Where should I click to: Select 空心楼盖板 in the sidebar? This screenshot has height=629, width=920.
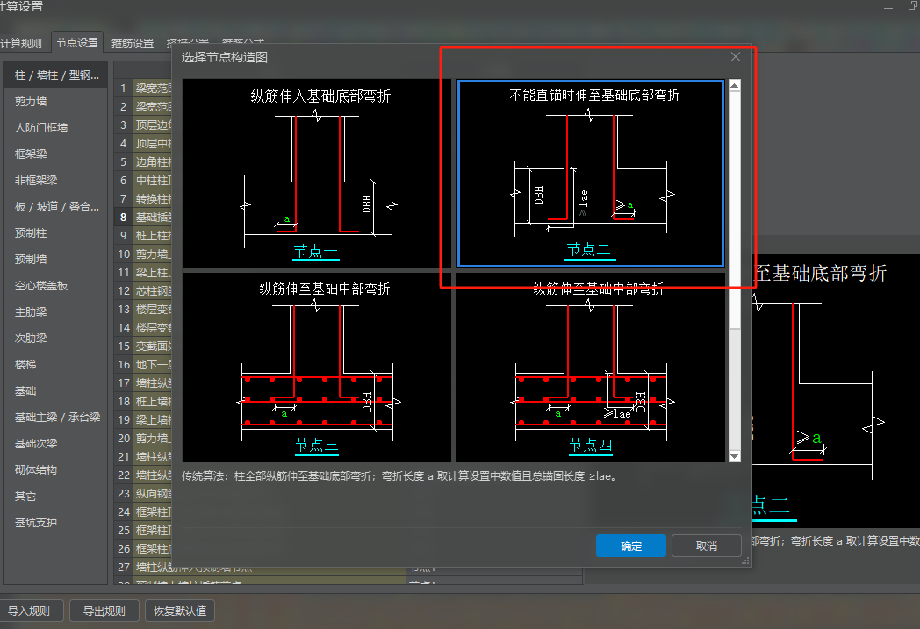[x=56, y=285]
